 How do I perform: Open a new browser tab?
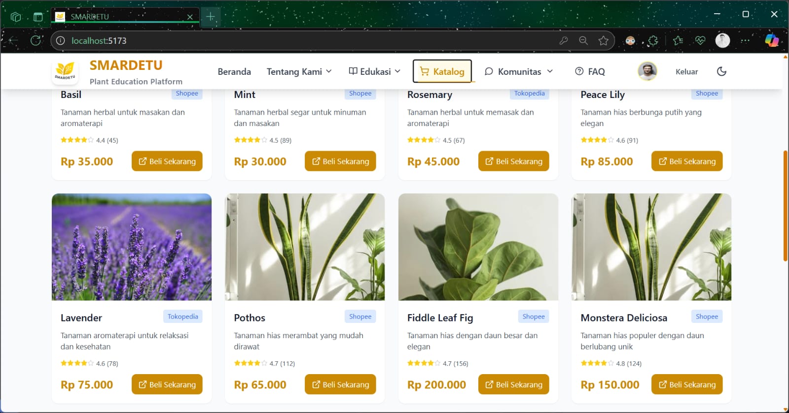click(211, 17)
